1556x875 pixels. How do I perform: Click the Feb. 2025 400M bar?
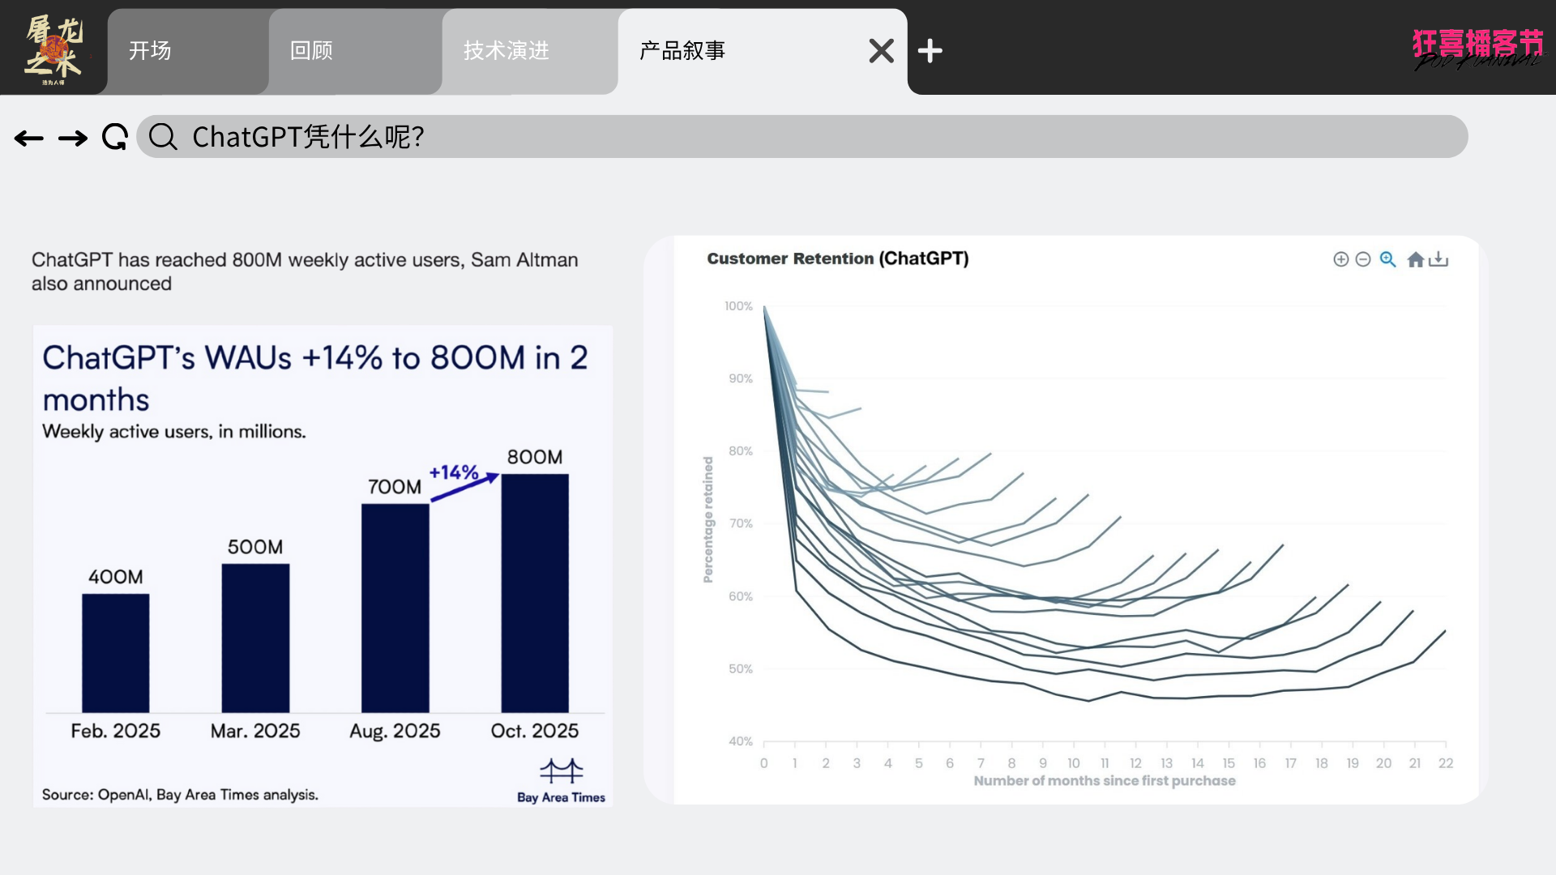pyautogui.click(x=116, y=653)
